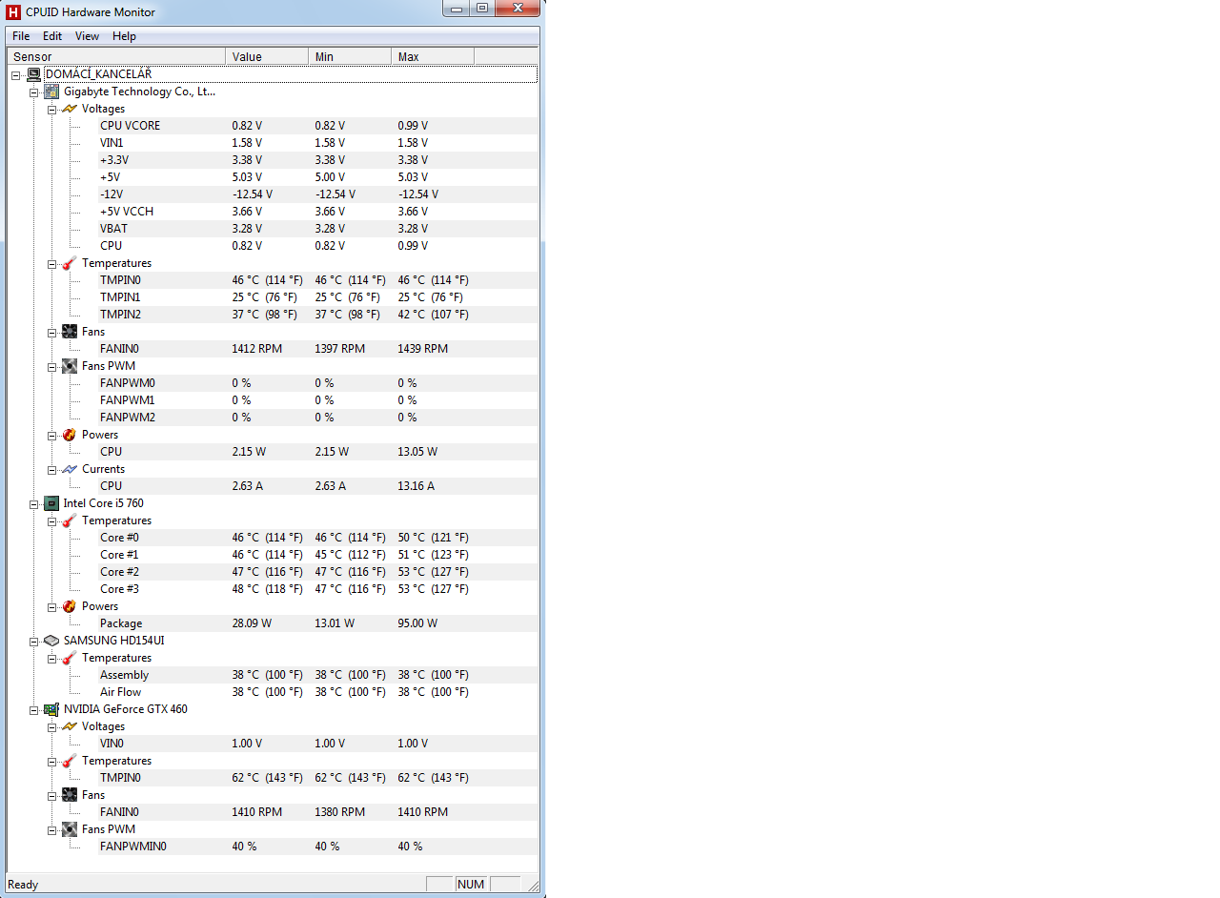Click the NVIDIA GeForce GTX 460 card icon
Viewport: 1220px width, 898px height.
point(51,709)
